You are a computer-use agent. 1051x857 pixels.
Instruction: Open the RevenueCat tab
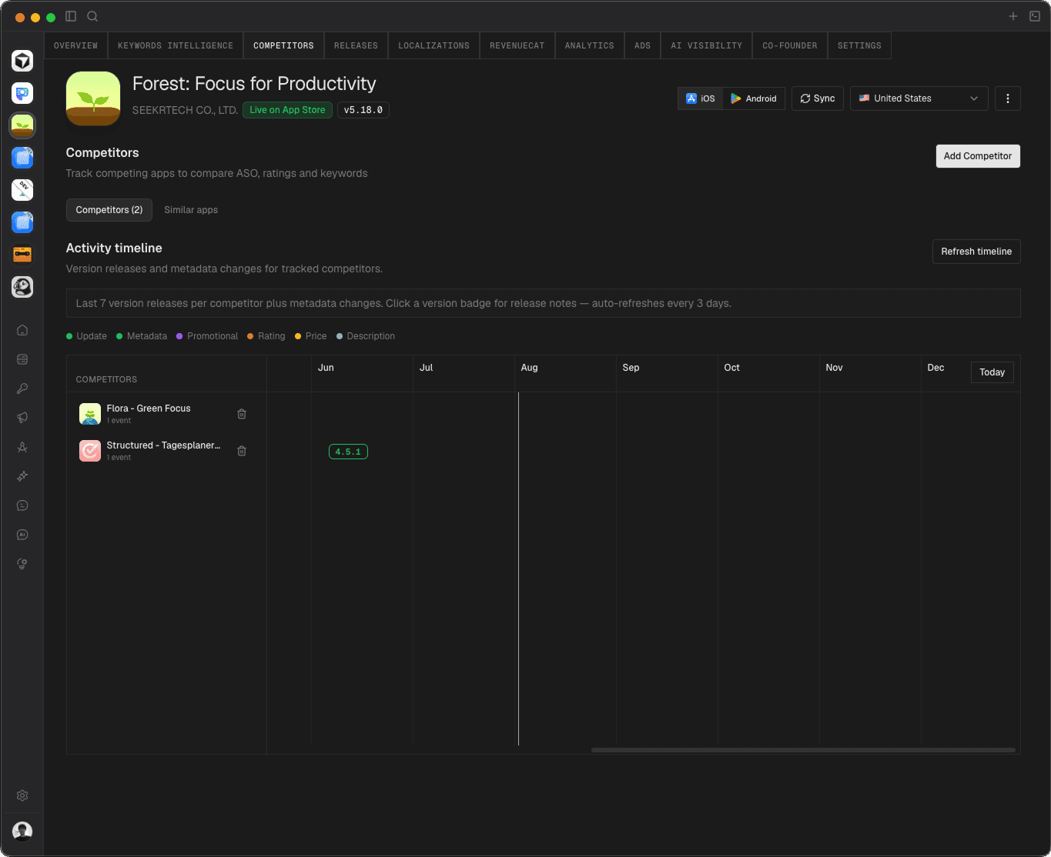(x=517, y=45)
